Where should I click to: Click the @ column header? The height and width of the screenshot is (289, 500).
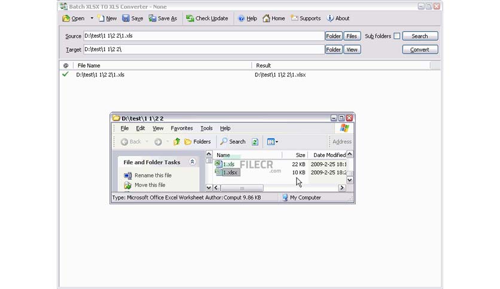(66, 65)
